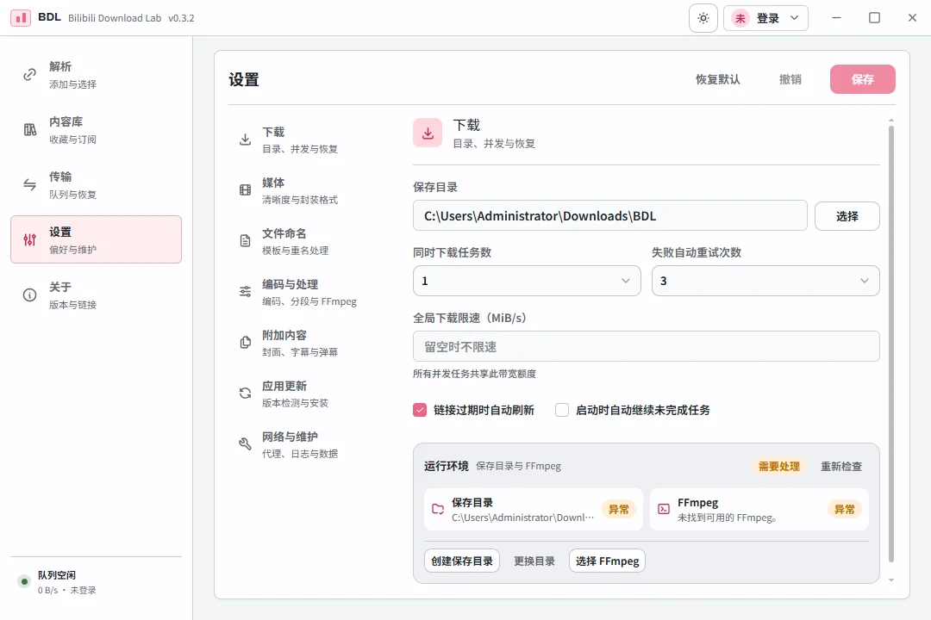Image resolution: width=931 pixels, height=620 pixels.
Task: Click the 异常 badge on FFmpeg card
Action: point(844,509)
